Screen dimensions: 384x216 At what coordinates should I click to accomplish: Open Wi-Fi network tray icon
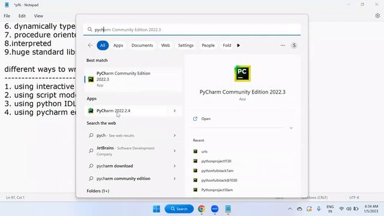341,209
